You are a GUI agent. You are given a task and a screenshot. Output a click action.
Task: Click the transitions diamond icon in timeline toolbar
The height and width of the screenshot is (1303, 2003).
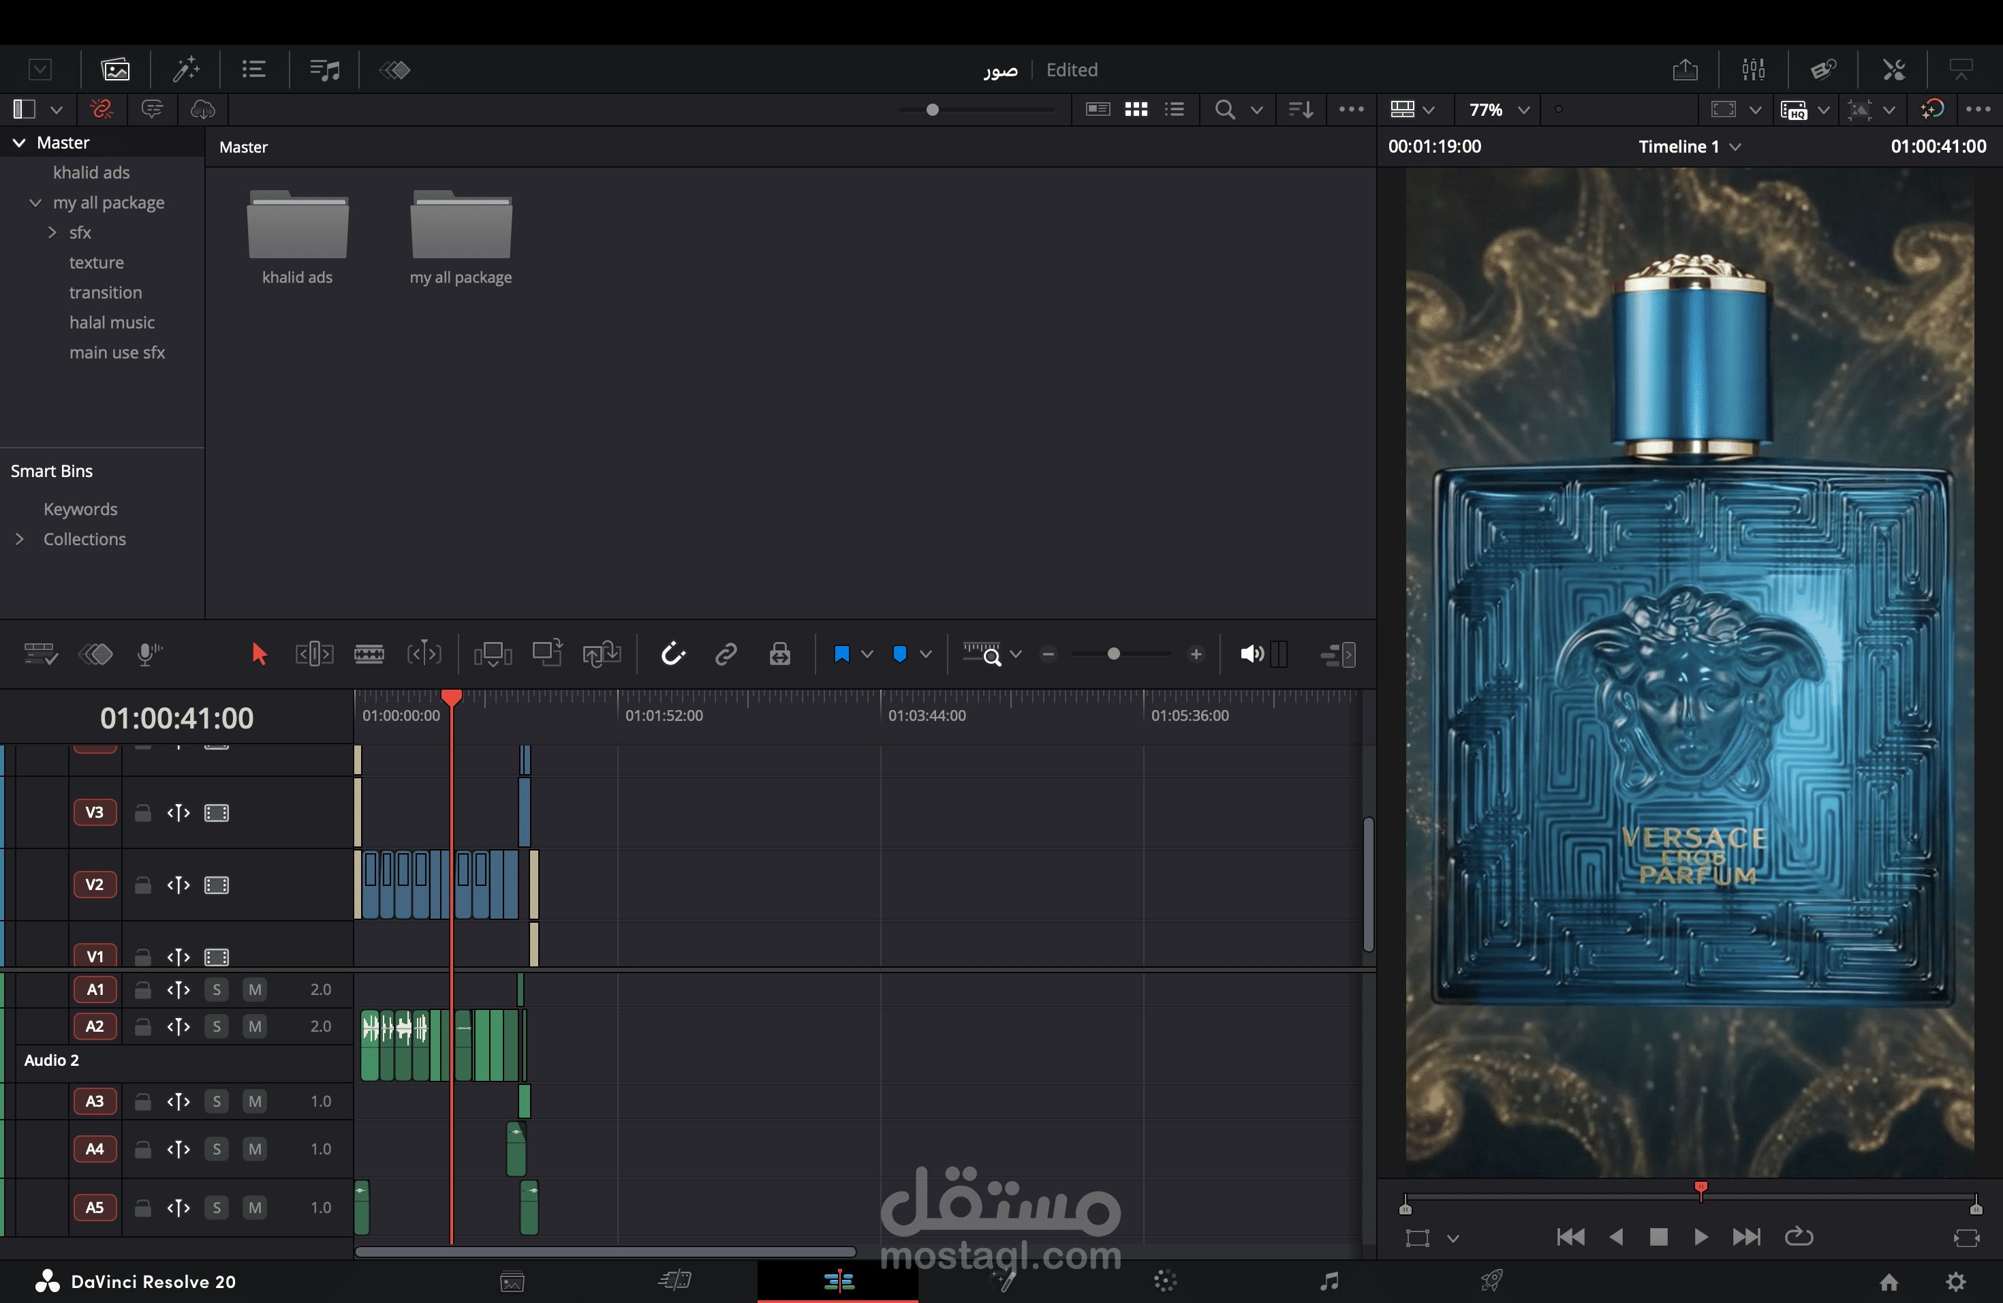click(95, 654)
